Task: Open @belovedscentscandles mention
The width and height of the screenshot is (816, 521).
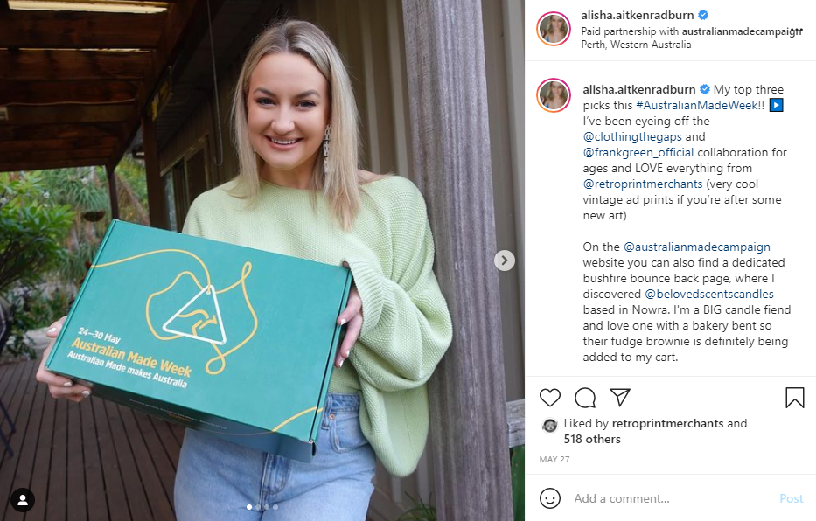Action: 709,295
